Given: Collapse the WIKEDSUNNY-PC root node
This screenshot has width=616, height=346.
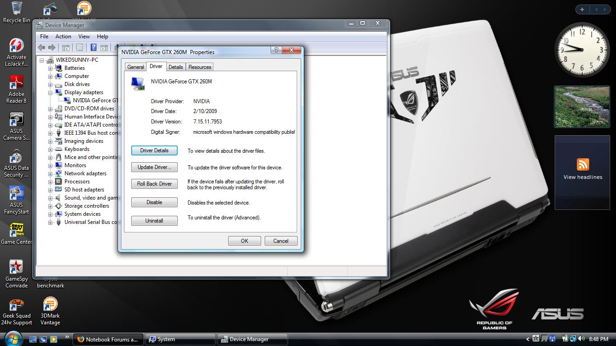Looking at the screenshot, I should click(x=42, y=60).
